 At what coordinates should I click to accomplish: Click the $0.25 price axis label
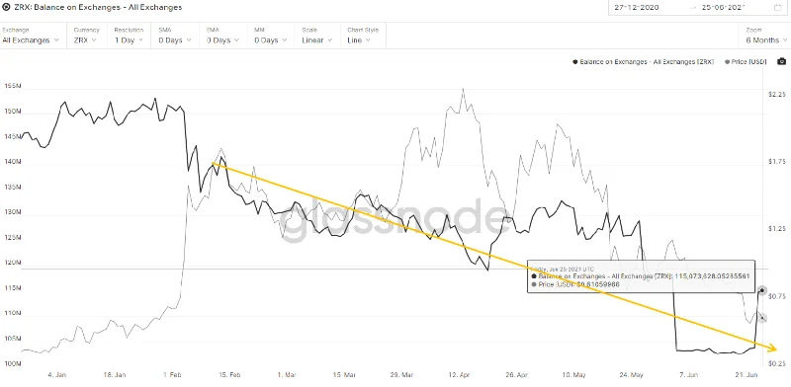[776, 363]
